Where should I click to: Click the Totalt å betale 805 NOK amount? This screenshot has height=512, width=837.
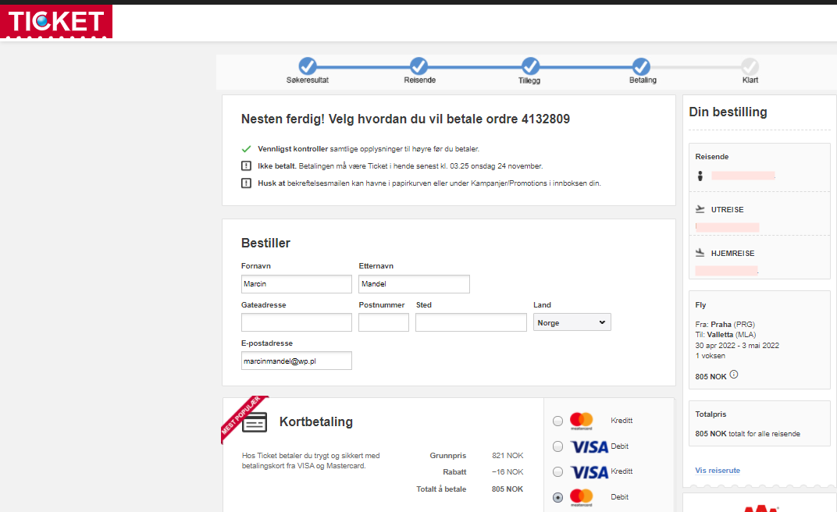507,489
